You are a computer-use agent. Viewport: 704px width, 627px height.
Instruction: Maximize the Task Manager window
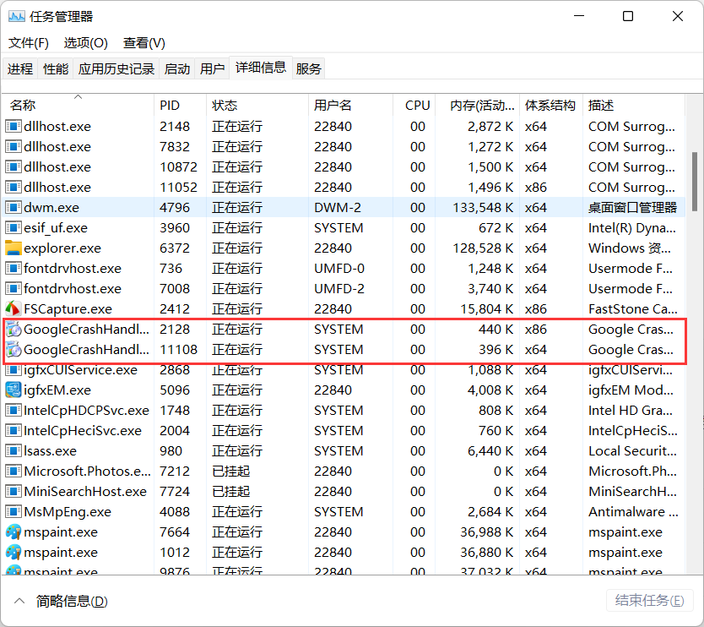[x=628, y=17]
